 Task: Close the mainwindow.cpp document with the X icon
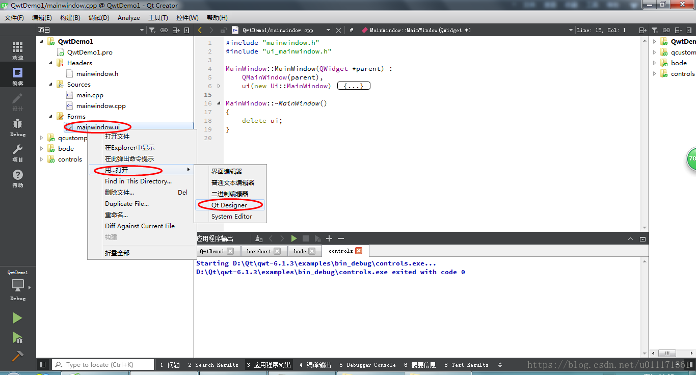338,31
